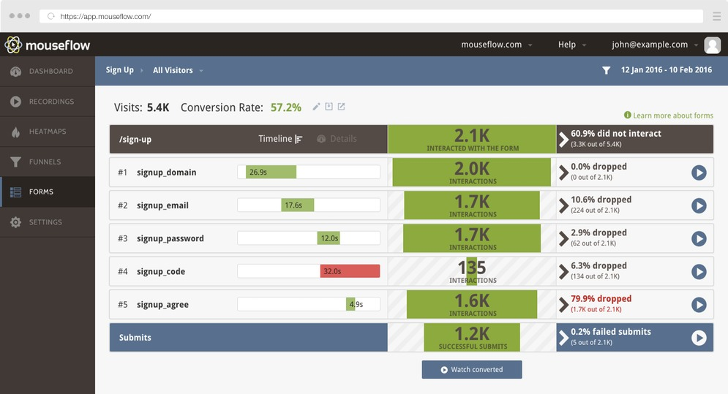This screenshot has height=394, width=728.
Task: Expand the All Visitors segment dropdown
Action: (178, 70)
